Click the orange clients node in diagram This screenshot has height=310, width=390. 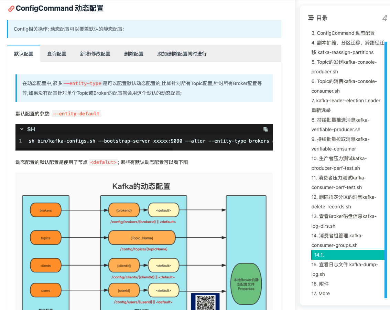45,265
